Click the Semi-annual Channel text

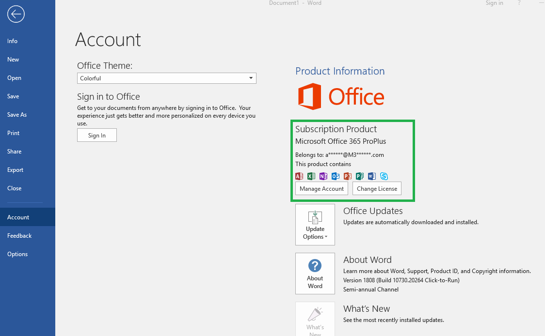click(x=371, y=290)
